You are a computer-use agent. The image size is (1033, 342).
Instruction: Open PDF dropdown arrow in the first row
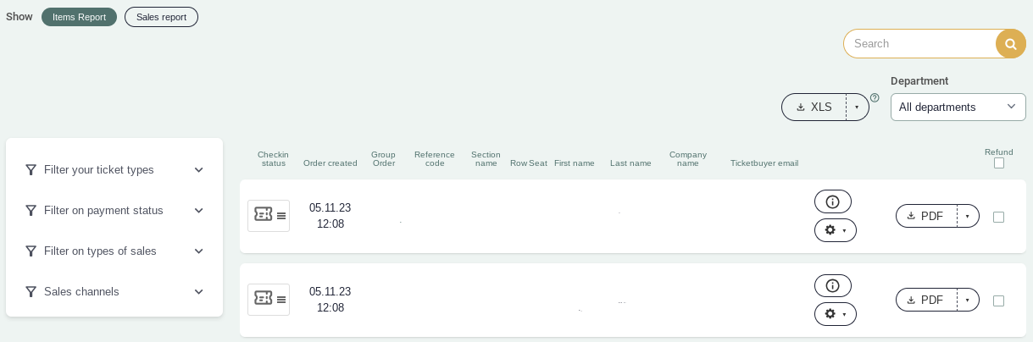tap(968, 216)
